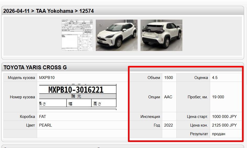Click the Оценка label
Image resolution: width=247 pixels, height=148 pixels.
[201, 78]
